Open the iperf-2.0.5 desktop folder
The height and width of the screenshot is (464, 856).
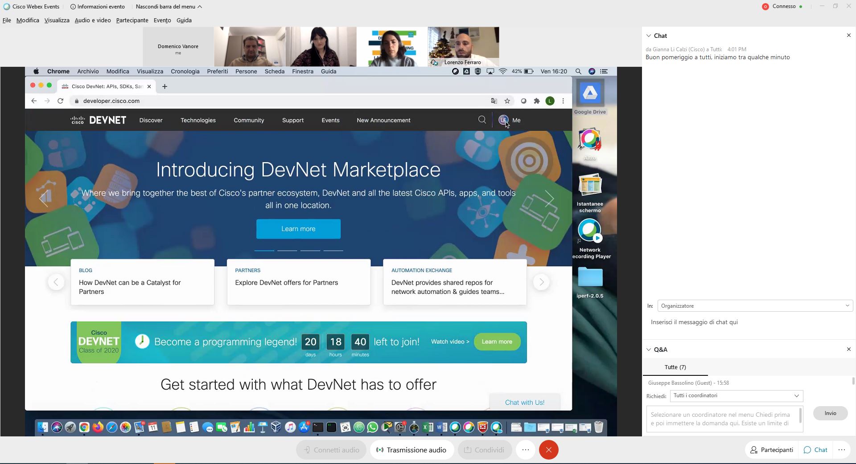click(590, 283)
